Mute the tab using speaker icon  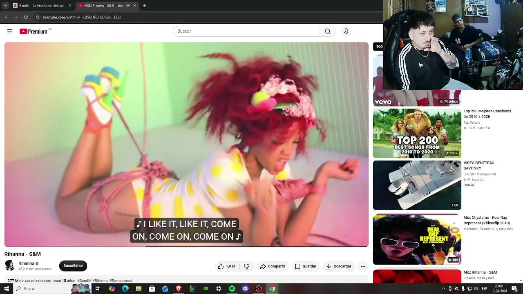tap(128, 6)
